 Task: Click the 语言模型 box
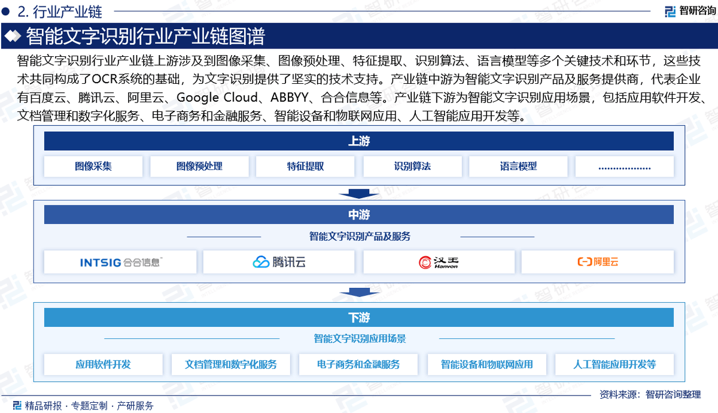coord(518,166)
